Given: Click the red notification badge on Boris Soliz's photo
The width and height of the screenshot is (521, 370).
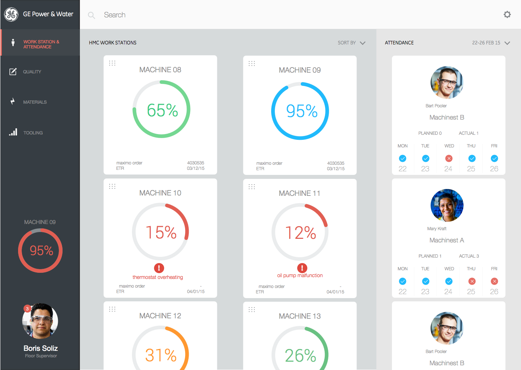Looking at the screenshot, I should [27, 309].
